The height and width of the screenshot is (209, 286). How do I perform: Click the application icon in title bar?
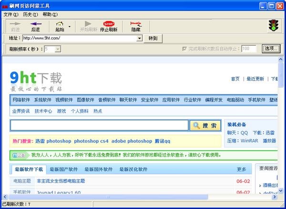pyautogui.click(x=5, y=7)
